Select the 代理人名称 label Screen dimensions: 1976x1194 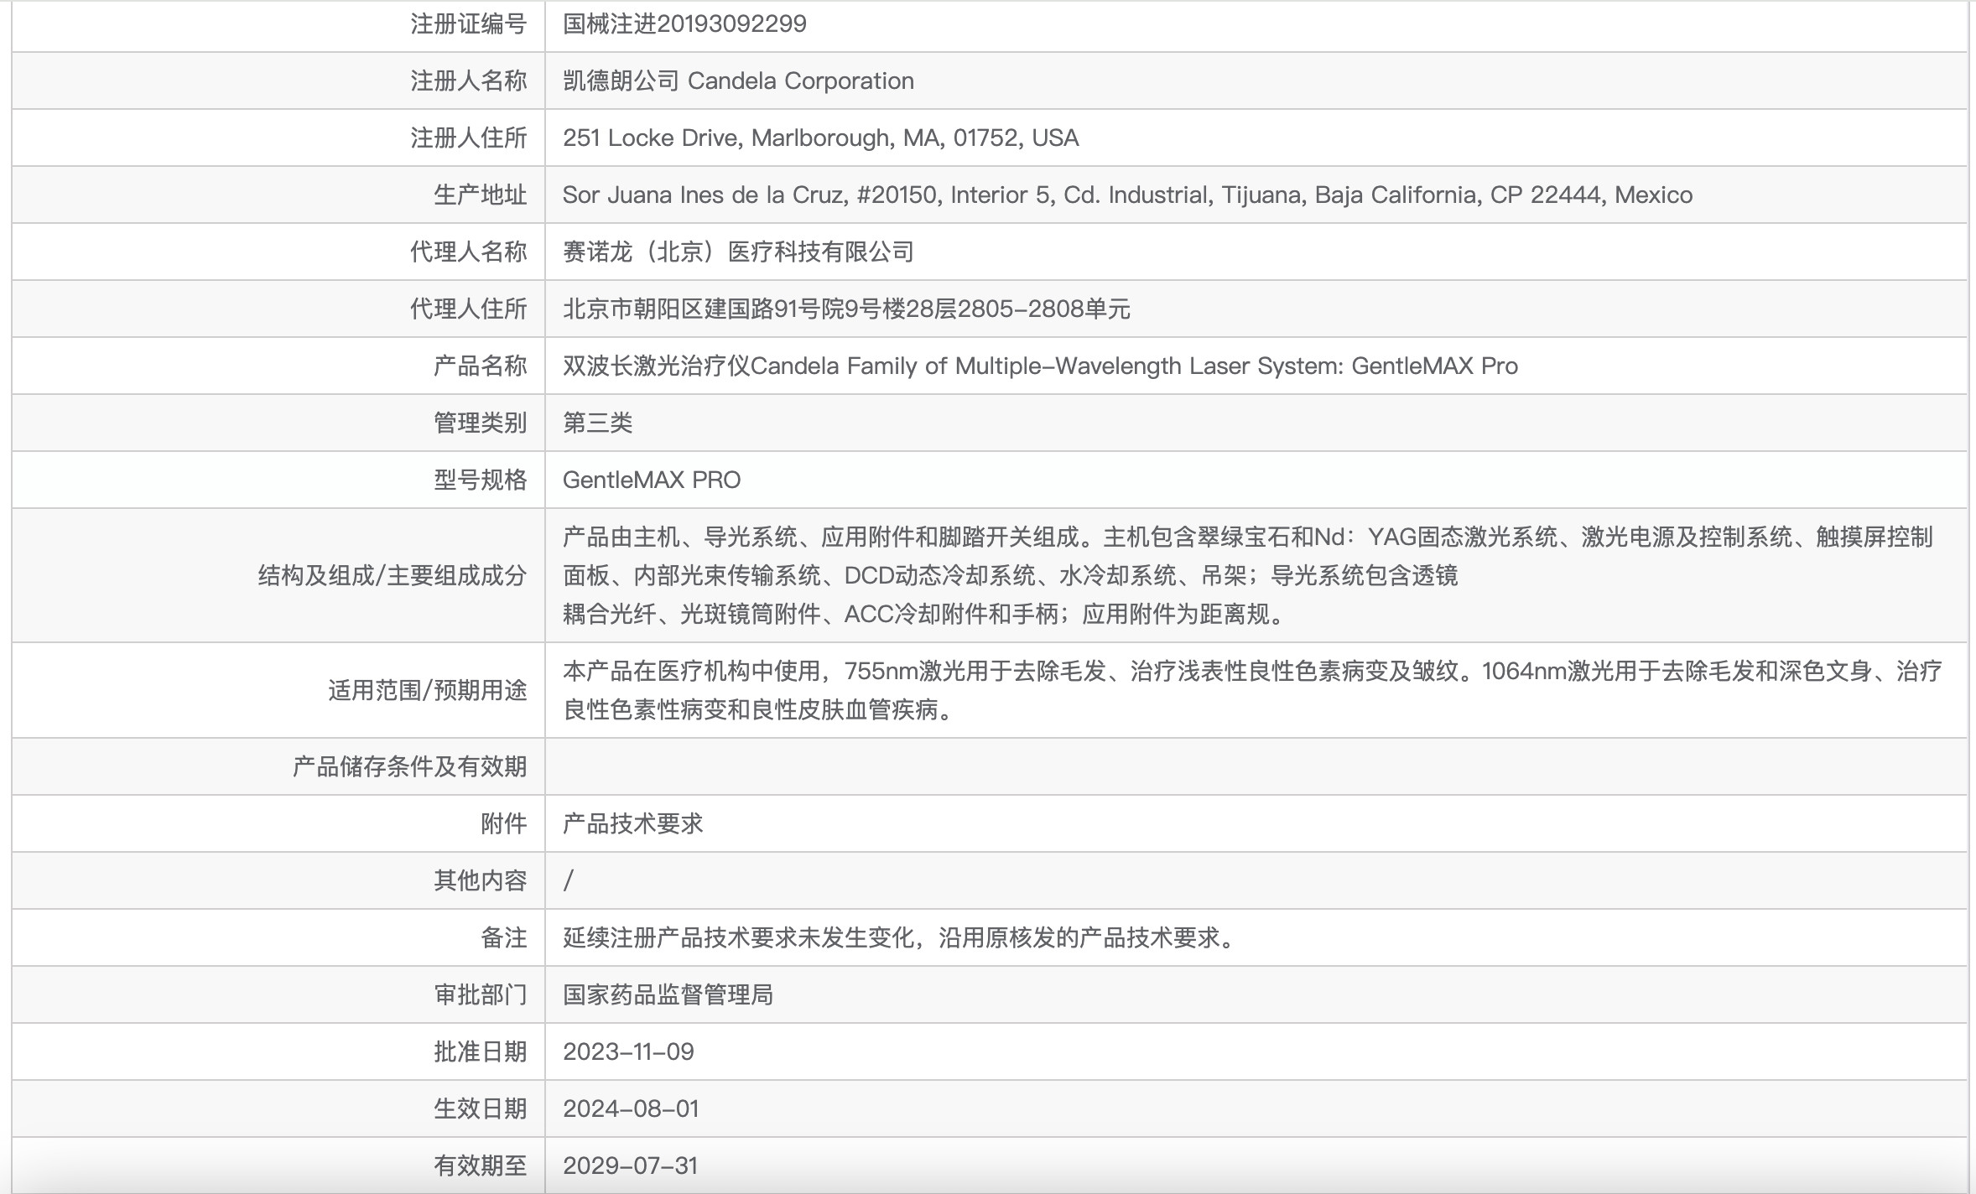[469, 252]
